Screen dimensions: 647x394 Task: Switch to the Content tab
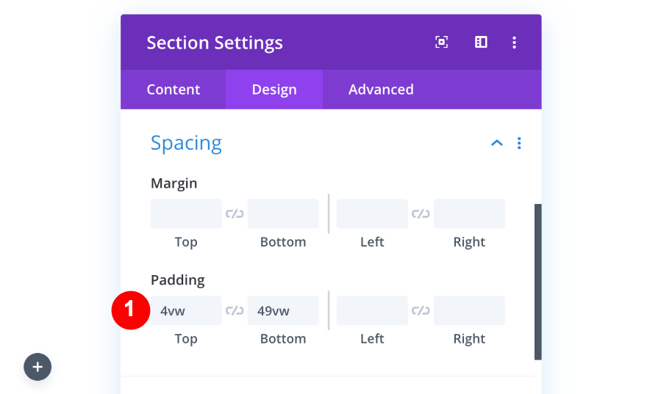point(173,90)
